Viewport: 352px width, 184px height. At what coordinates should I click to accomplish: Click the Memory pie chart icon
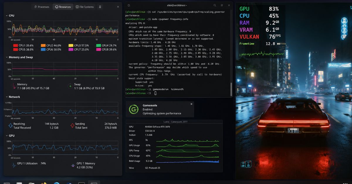tap(13, 86)
